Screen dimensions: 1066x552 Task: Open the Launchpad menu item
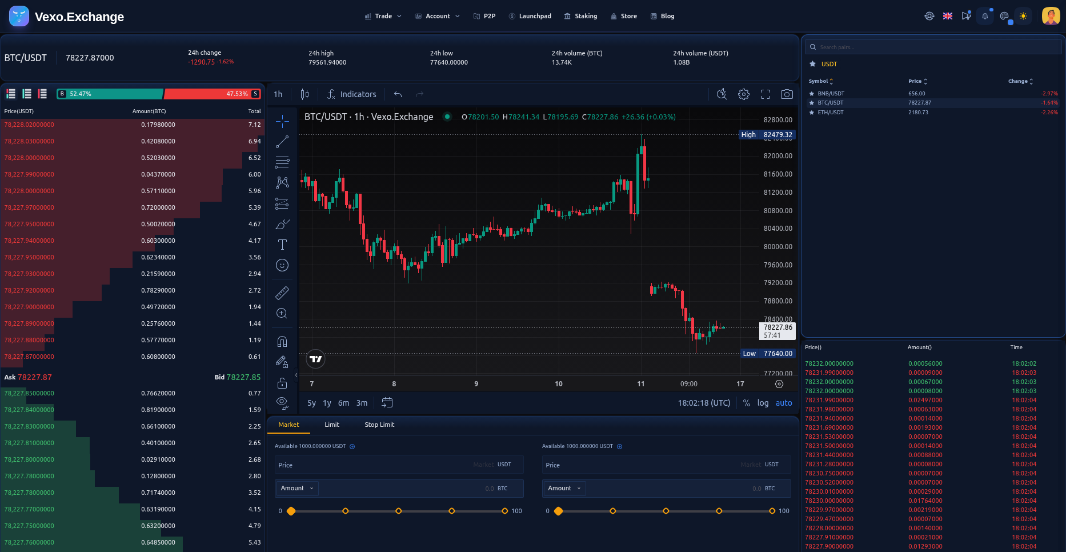530,16
